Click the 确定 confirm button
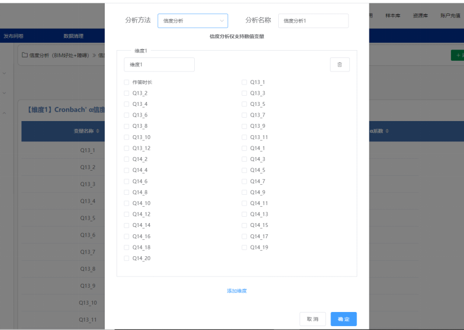 (x=343, y=319)
